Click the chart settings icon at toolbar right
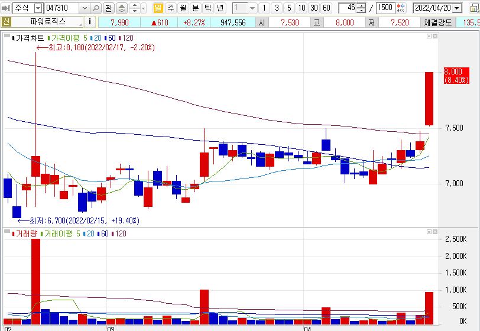480x331 pixels. 475,8
